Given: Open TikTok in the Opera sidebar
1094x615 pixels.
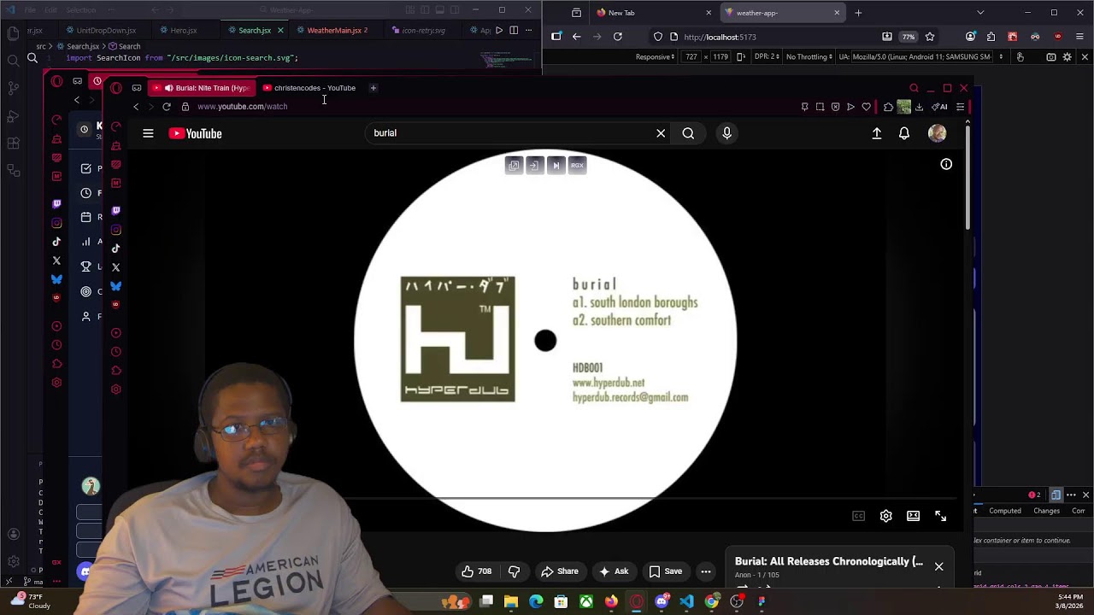Looking at the screenshot, I should point(115,249).
